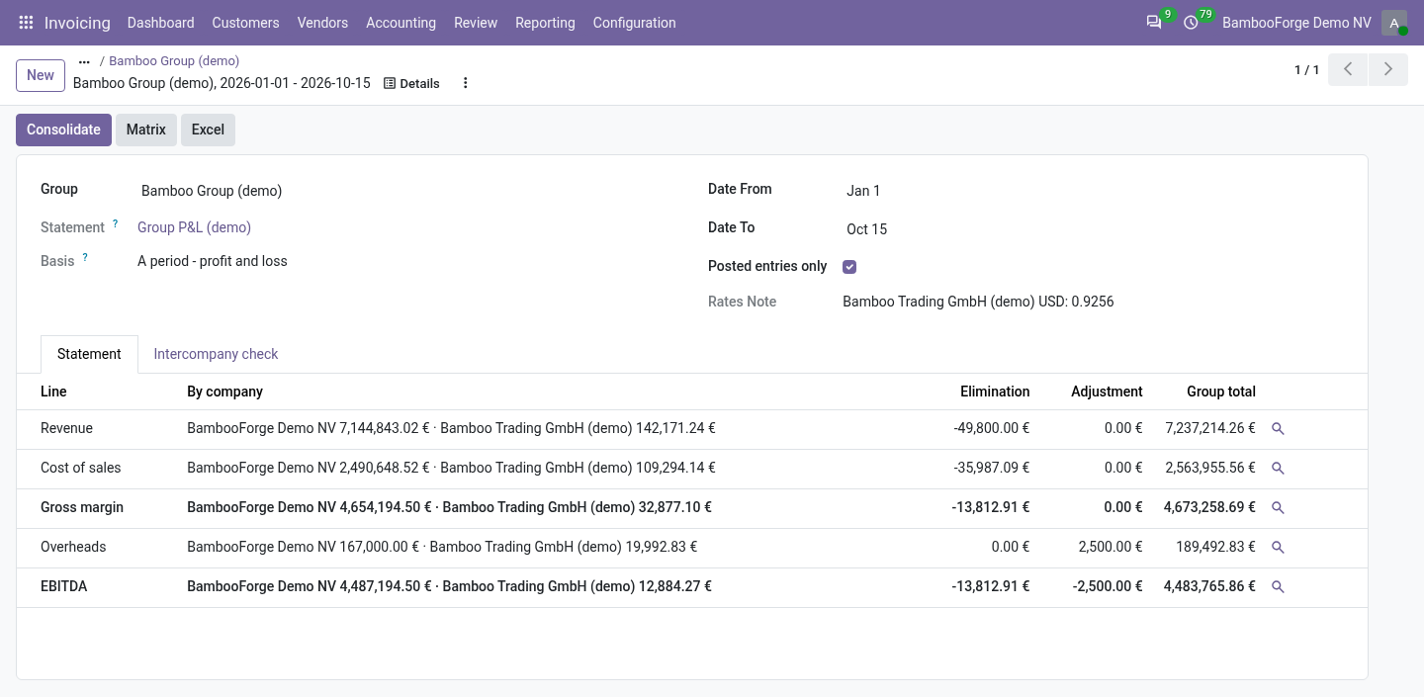Open the Basis selection field
Screen dimensions: 1424x697
tap(213, 261)
